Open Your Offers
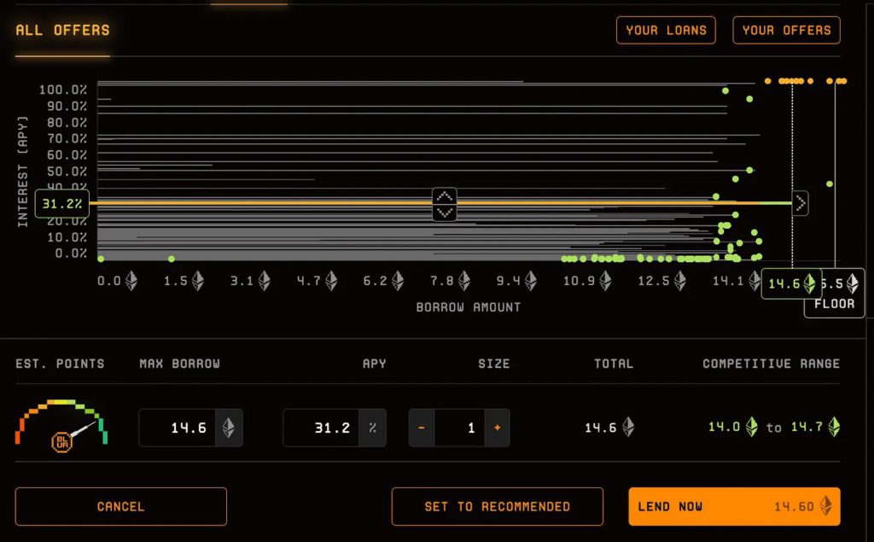This screenshot has width=874, height=542. coord(786,30)
